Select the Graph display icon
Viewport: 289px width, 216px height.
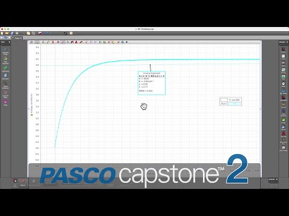[284, 50]
